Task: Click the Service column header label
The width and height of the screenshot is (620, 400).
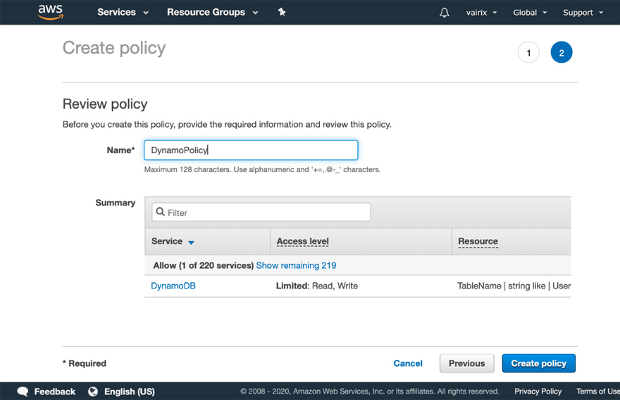Action: coord(167,241)
